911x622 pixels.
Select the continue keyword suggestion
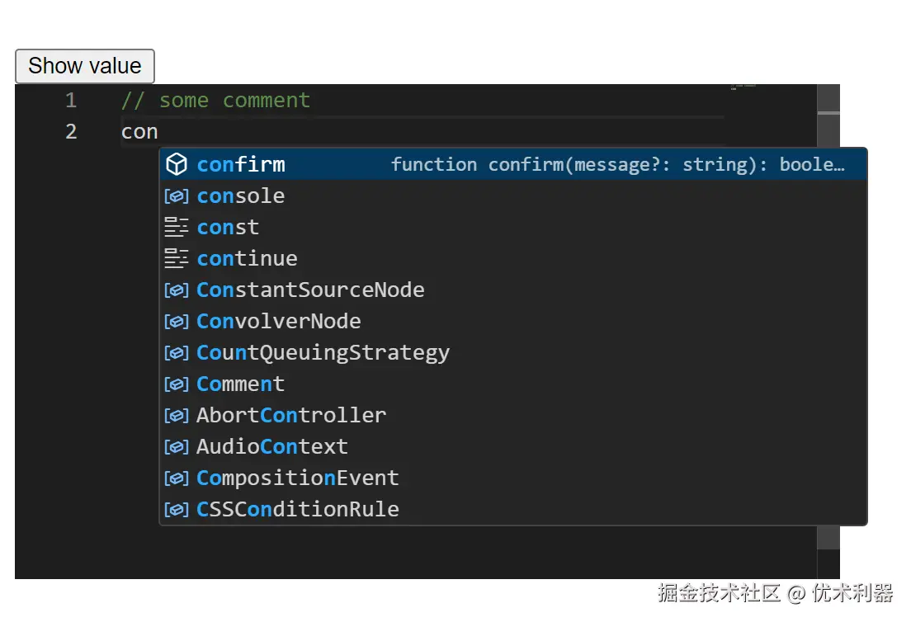(248, 259)
